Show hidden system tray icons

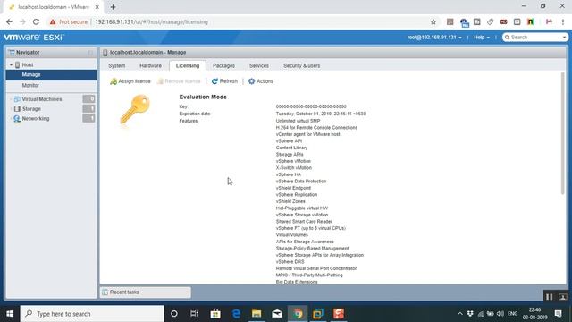point(460,314)
